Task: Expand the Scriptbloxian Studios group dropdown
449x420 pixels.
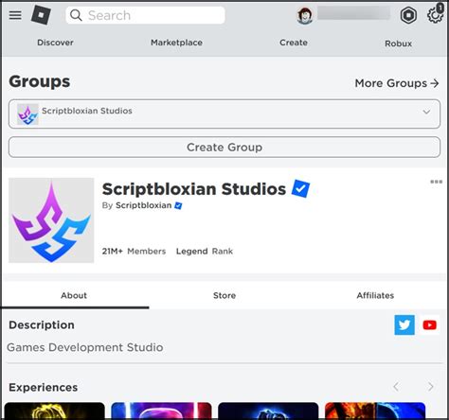Action: coord(224,114)
